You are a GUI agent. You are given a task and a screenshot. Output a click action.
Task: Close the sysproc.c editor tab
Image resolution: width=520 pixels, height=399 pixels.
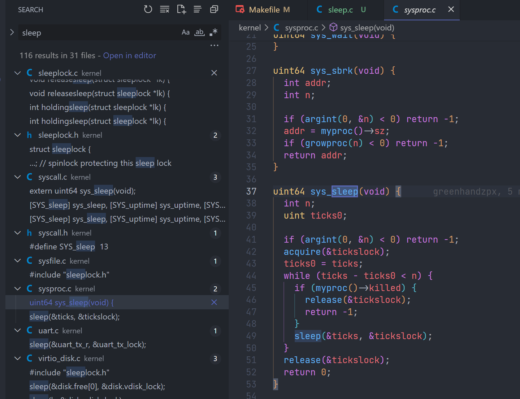click(x=451, y=9)
